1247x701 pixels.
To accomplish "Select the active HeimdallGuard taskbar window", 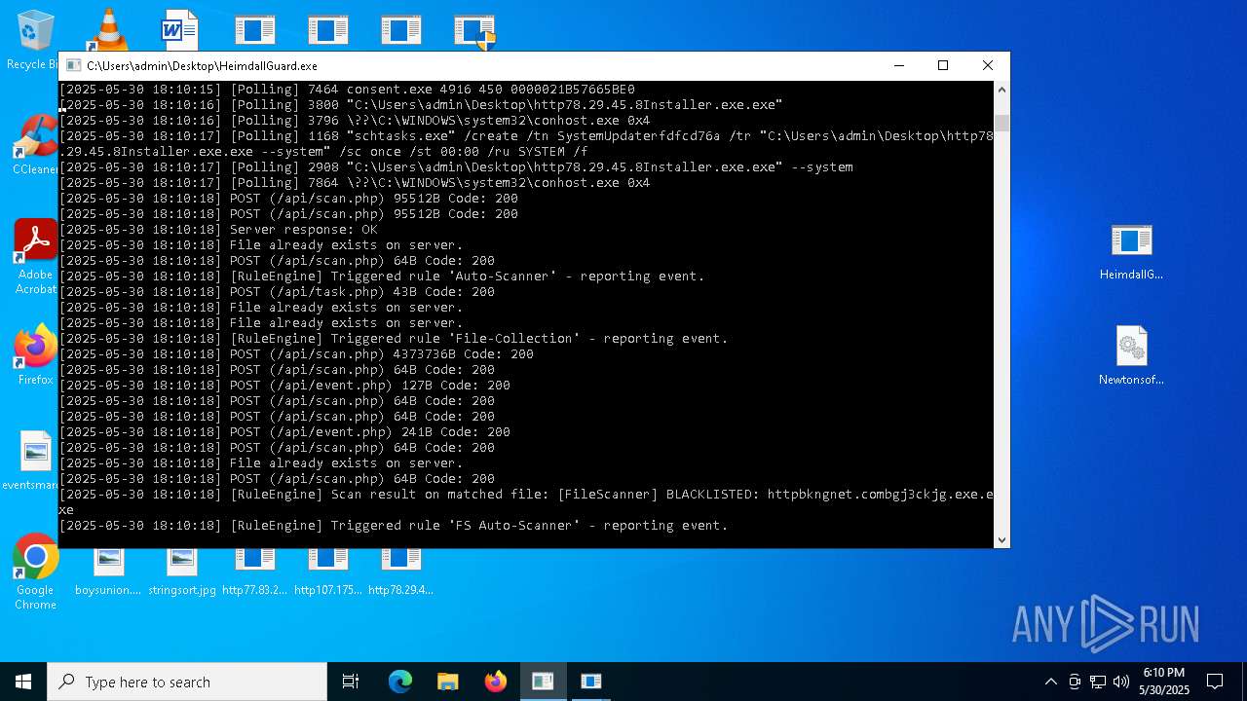I will point(543,682).
